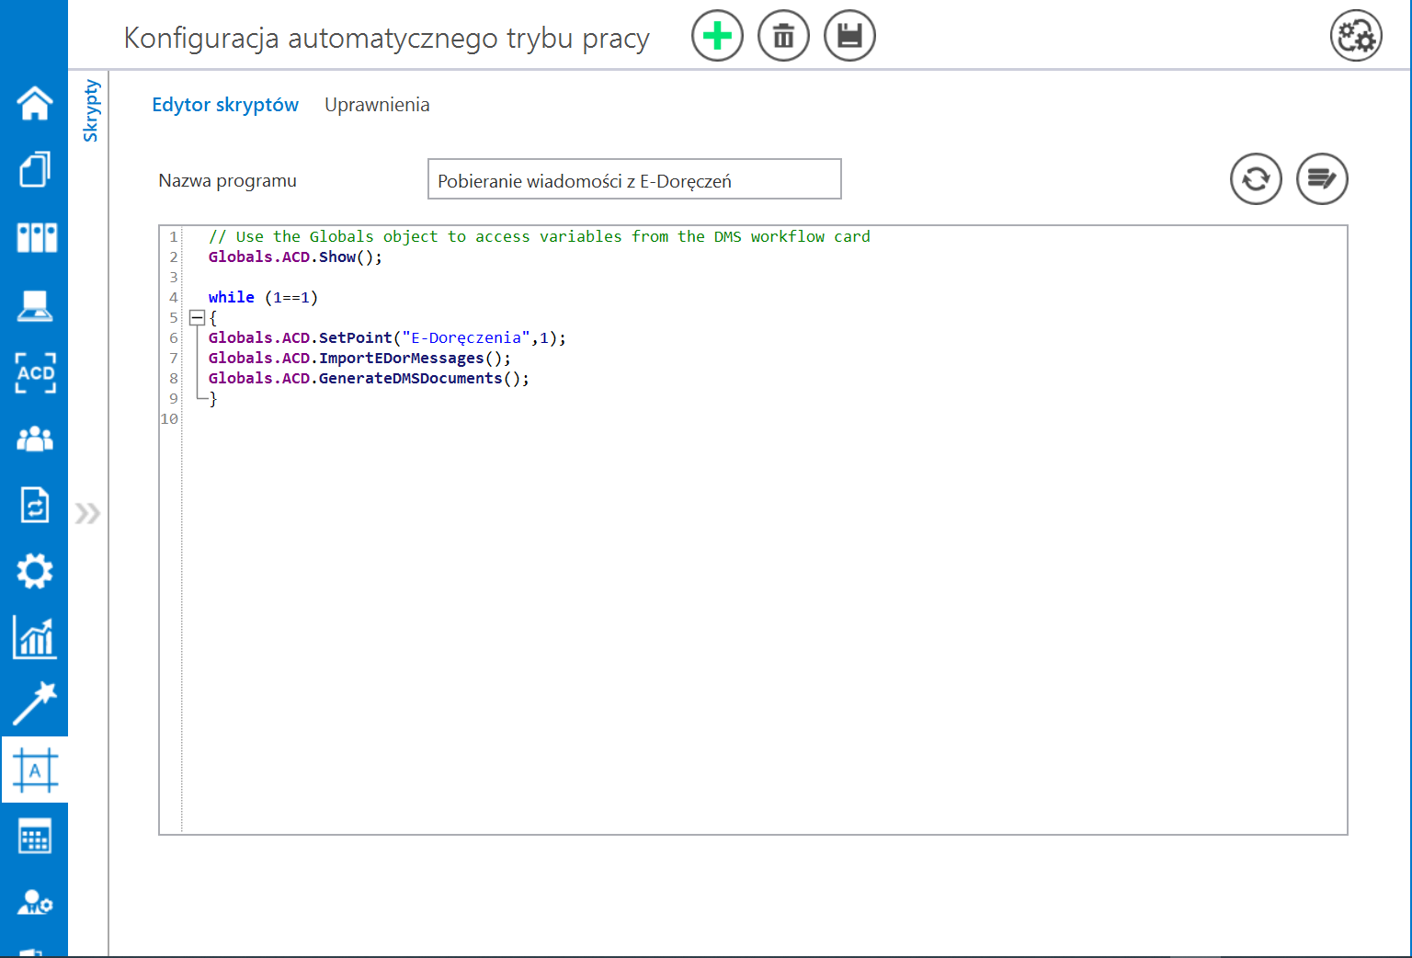Screen dimensions: 1412x958
Task: Open the gears configuration icon top right
Action: [x=1356, y=37]
